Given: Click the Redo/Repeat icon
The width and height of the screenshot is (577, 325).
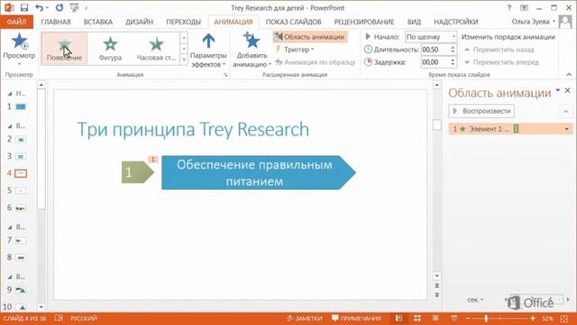Looking at the screenshot, I should [x=60, y=8].
